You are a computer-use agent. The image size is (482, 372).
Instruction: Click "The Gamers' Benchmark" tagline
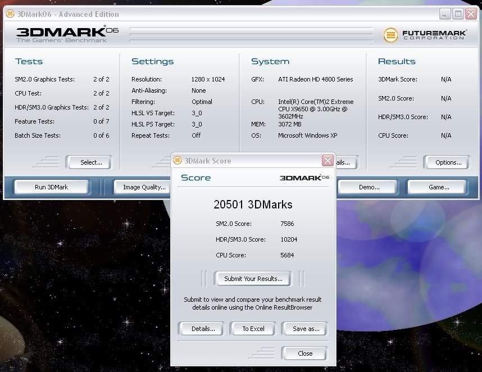(62, 40)
